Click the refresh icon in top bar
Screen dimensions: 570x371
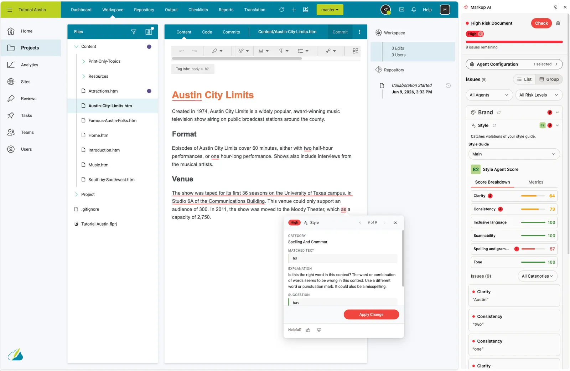281,10
